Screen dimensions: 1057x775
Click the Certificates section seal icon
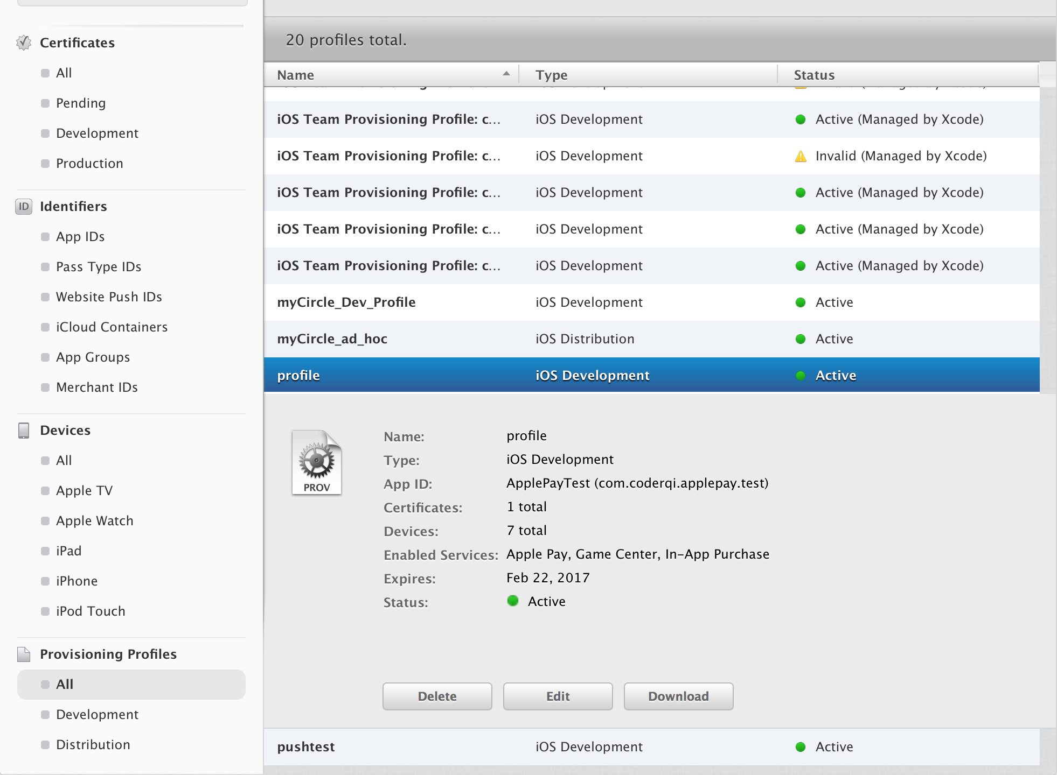click(x=24, y=43)
